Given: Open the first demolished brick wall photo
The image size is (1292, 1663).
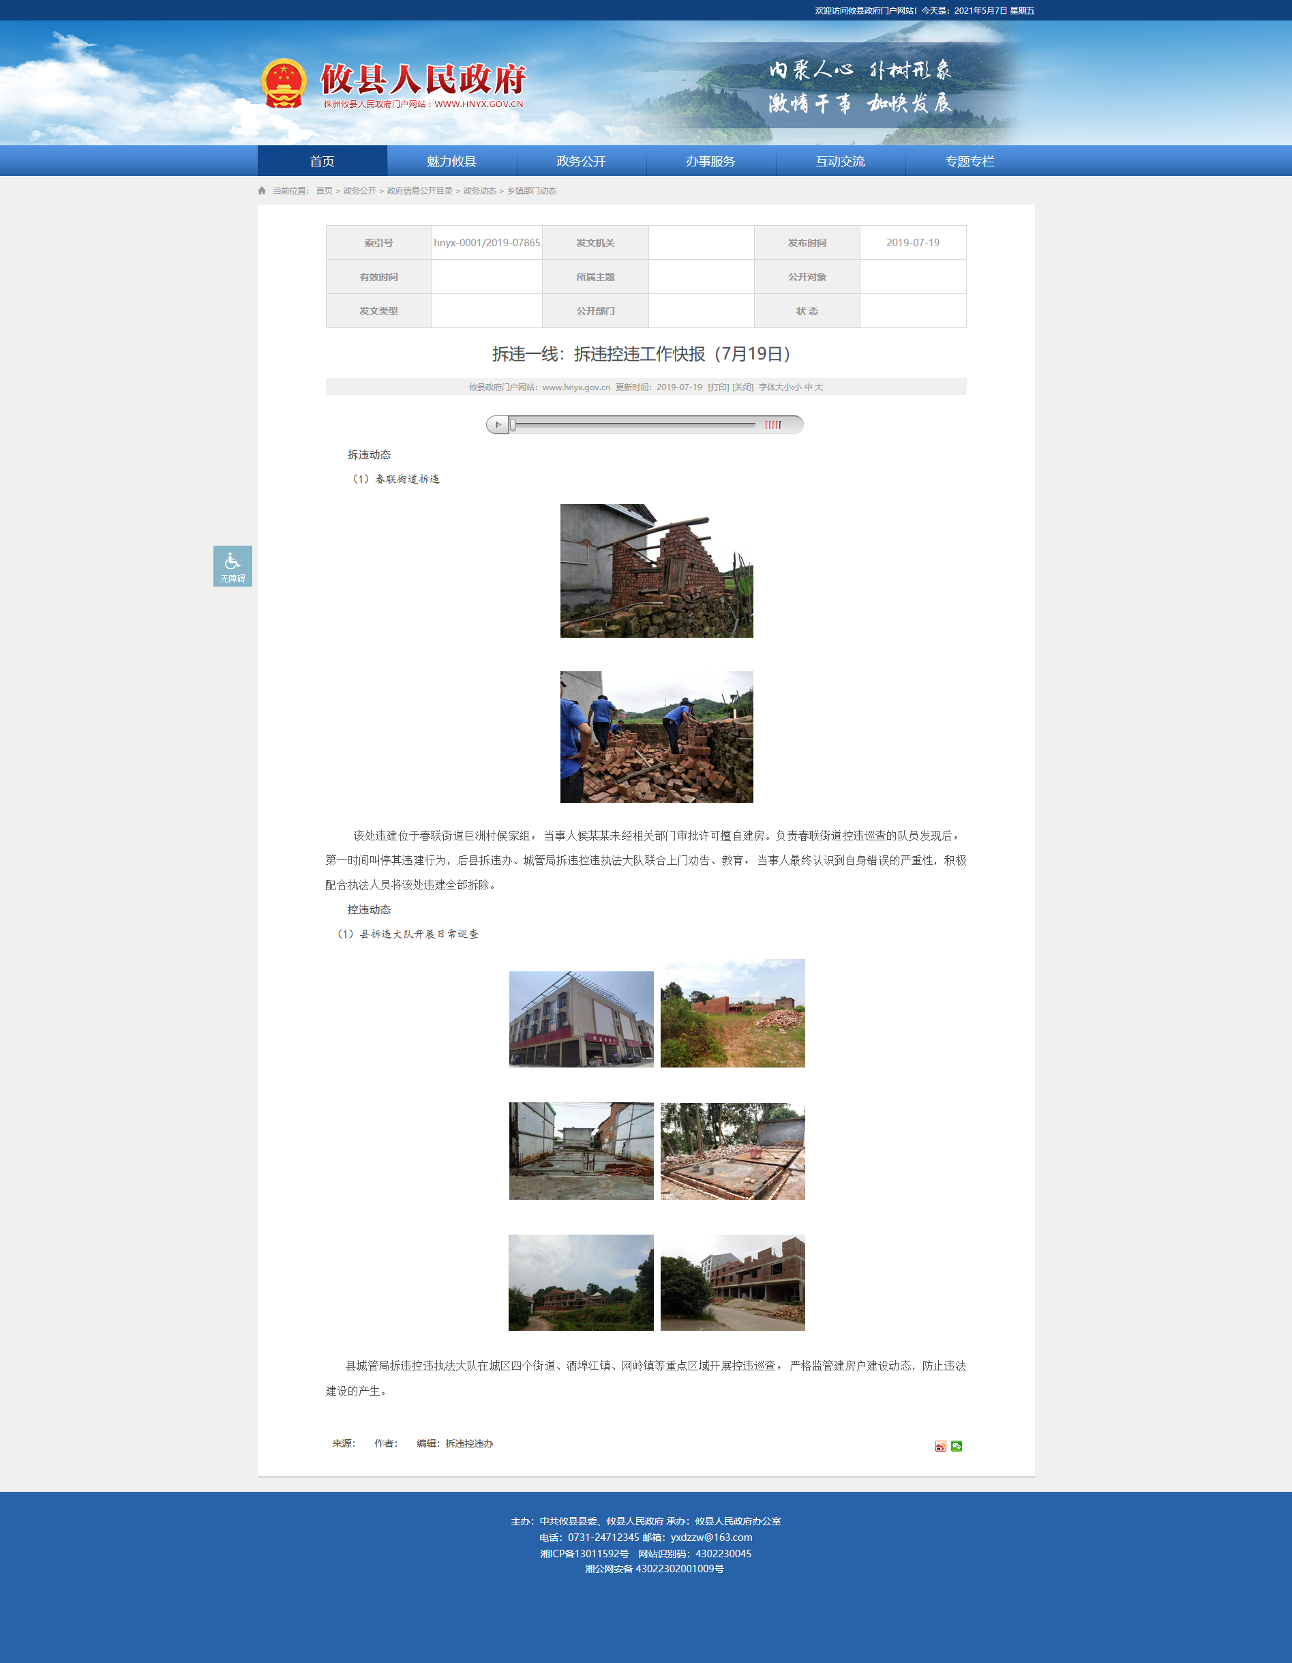Looking at the screenshot, I should 657,571.
